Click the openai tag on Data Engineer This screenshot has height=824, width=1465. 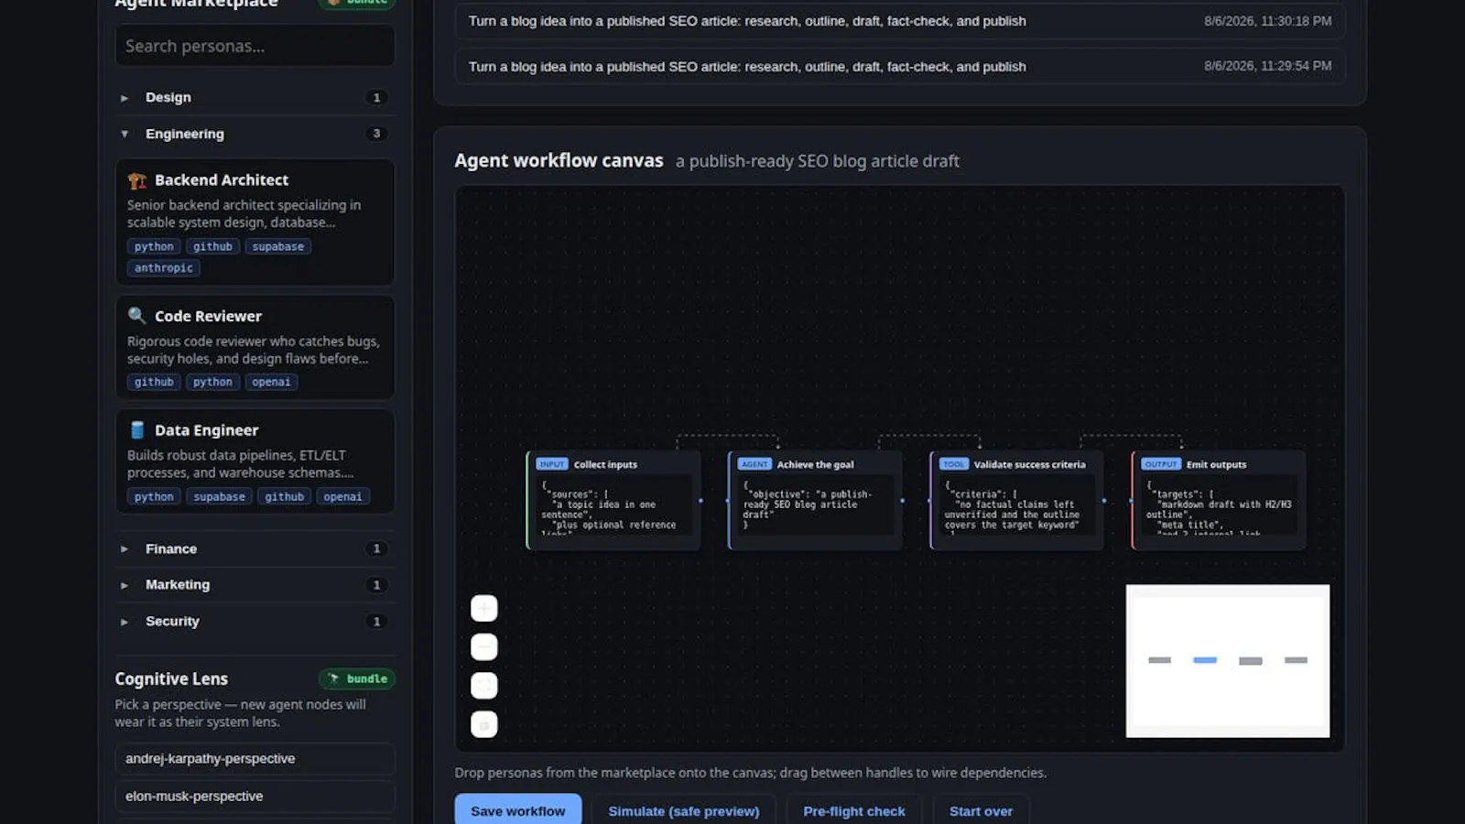tap(342, 496)
